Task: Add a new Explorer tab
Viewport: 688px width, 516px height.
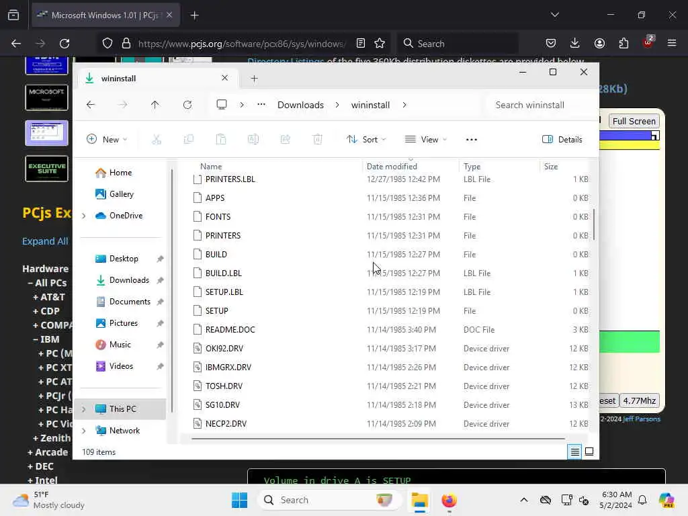Action: [254, 79]
